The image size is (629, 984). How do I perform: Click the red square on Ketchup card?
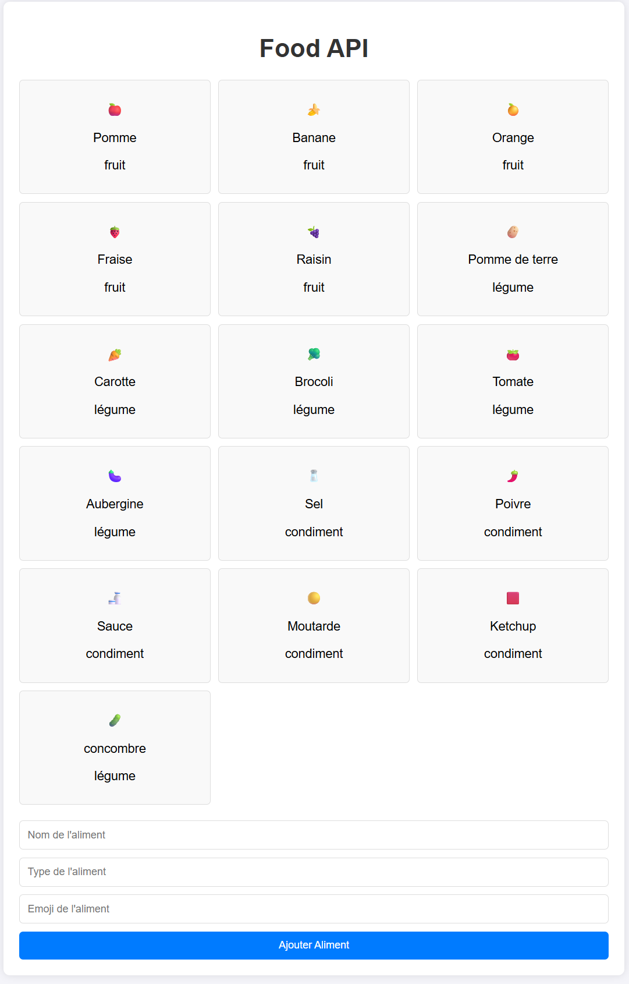(513, 598)
